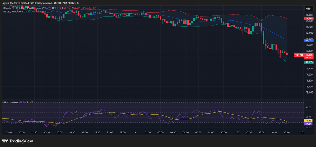Click the 09:39 candle countdown timer
This screenshot has width=316, height=147.
(308, 58)
